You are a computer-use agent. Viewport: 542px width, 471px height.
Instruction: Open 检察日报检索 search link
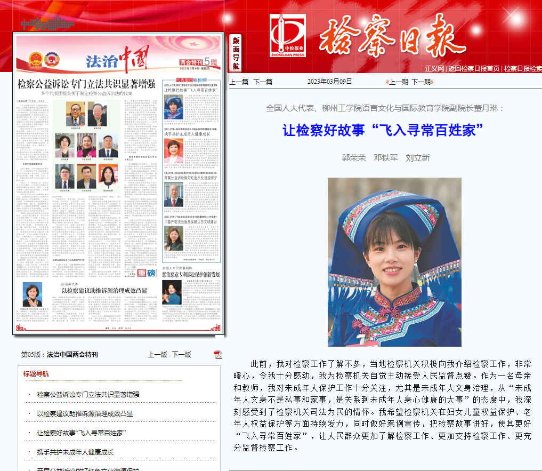tap(523, 68)
